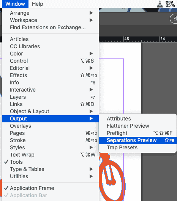Click the VLC cone menu bar icon
This screenshot has height=201, width=177.
(x=160, y=4)
